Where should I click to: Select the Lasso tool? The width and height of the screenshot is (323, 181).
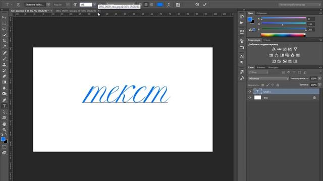(4, 29)
